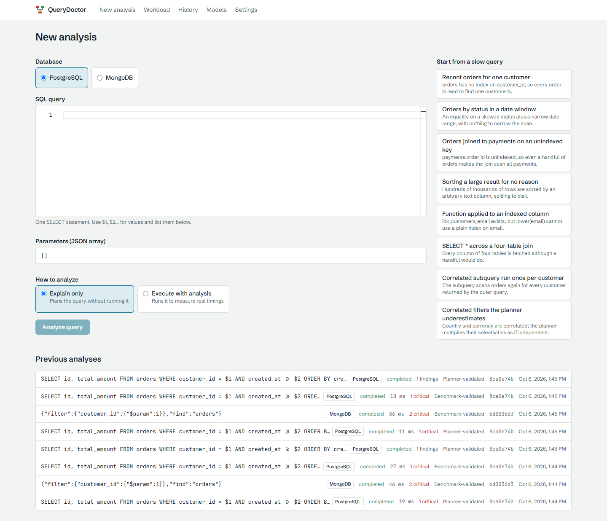The width and height of the screenshot is (607, 521).
Task: Switch to Execute with analysis mode
Action: [x=183, y=299]
